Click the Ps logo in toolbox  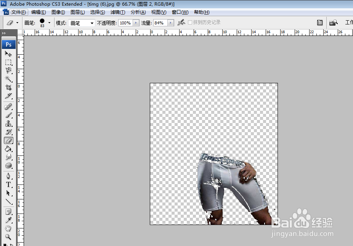[9, 44]
